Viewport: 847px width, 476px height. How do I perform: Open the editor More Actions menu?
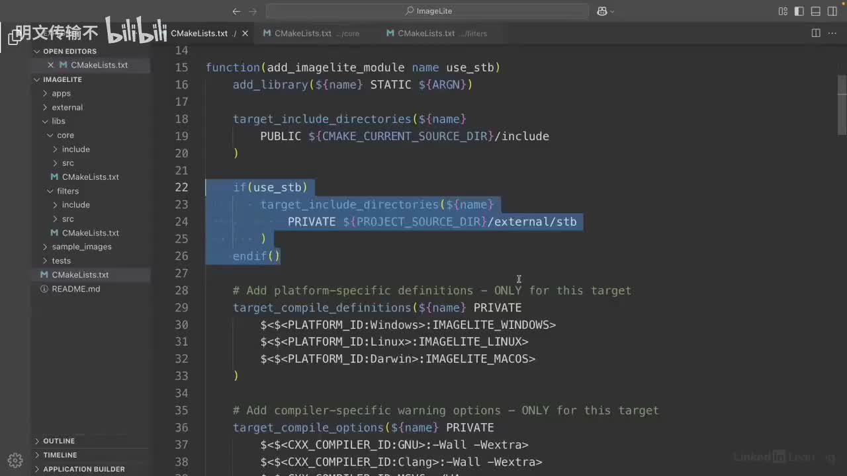pyautogui.click(x=833, y=33)
